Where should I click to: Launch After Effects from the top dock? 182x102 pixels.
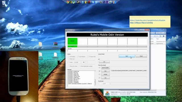click(107, 2)
